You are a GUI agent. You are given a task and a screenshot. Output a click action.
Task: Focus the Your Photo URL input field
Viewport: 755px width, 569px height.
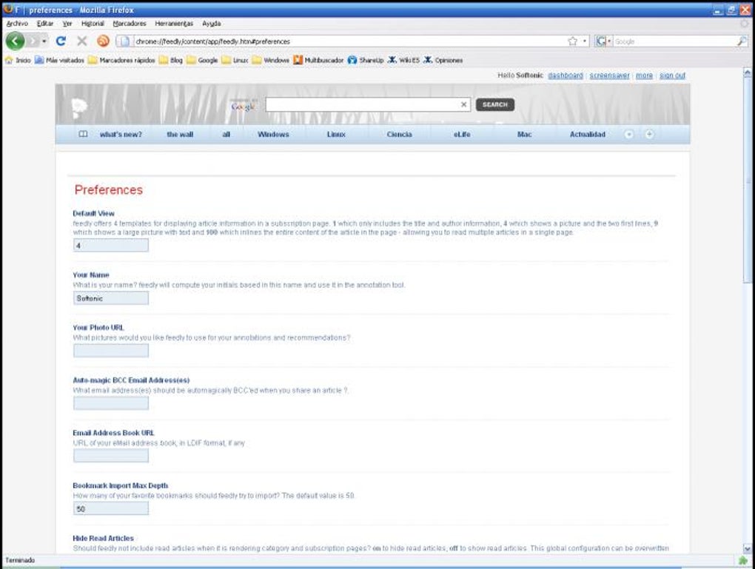click(x=111, y=351)
